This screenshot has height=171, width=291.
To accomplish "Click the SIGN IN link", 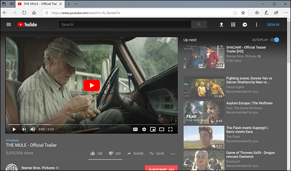I will (x=273, y=25).
